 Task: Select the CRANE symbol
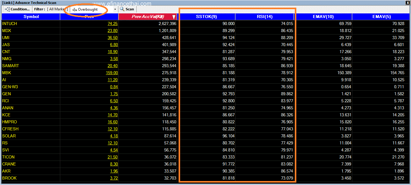[x=9, y=164]
